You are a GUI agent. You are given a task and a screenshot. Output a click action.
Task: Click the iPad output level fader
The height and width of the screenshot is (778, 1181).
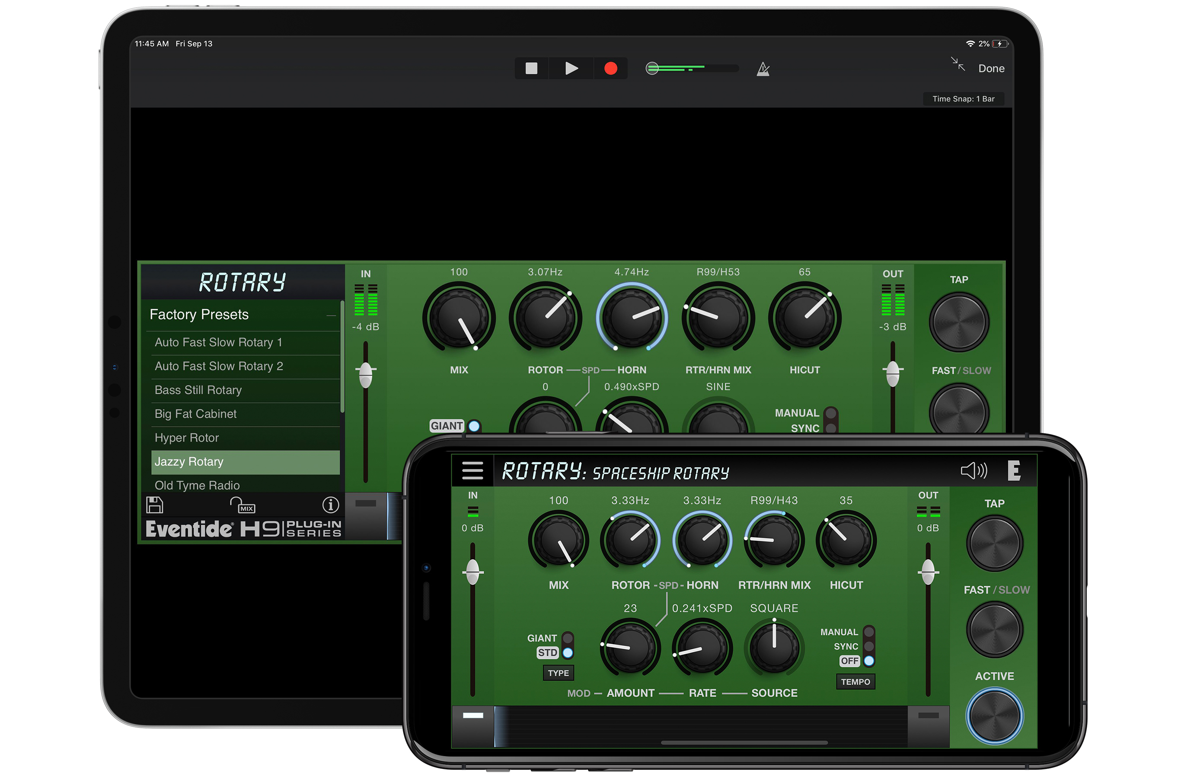tap(893, 374)
